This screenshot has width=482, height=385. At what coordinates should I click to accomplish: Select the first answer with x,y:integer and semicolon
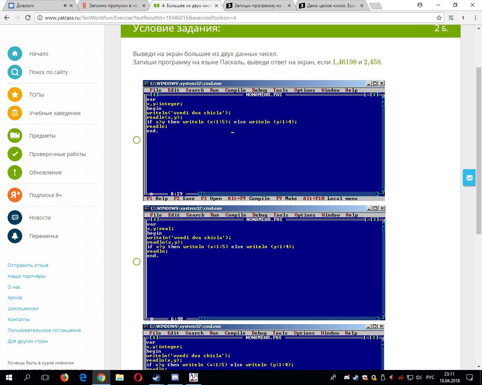coord(137,140)
